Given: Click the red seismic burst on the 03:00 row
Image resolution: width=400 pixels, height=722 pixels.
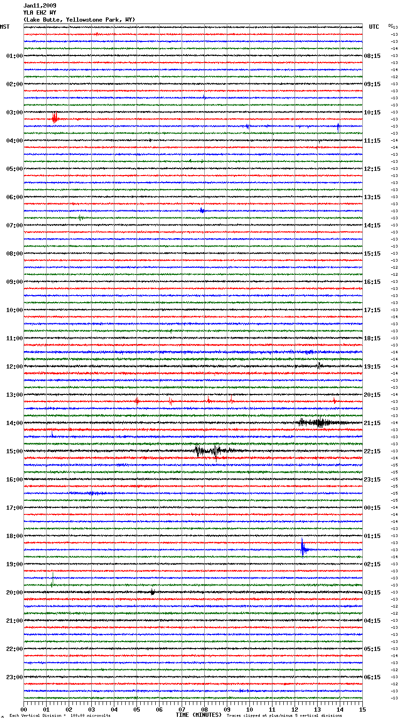Looking at the screenshot, I should [55, 118].
